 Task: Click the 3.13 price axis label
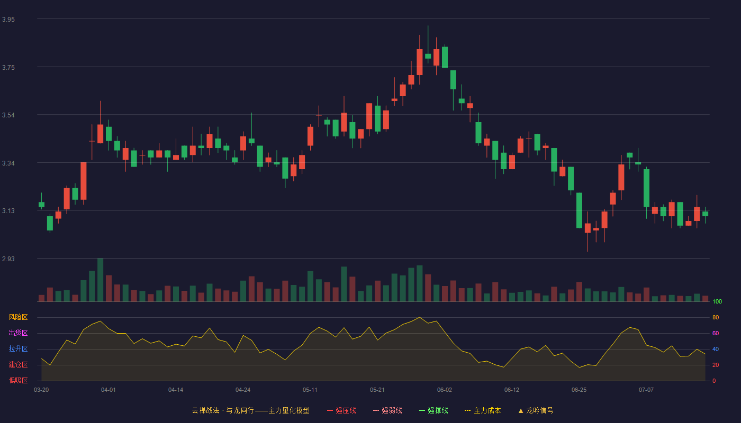point(8,211)
